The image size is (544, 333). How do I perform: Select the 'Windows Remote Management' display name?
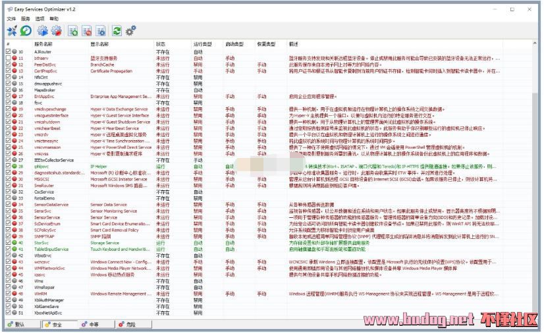(121, 294)
